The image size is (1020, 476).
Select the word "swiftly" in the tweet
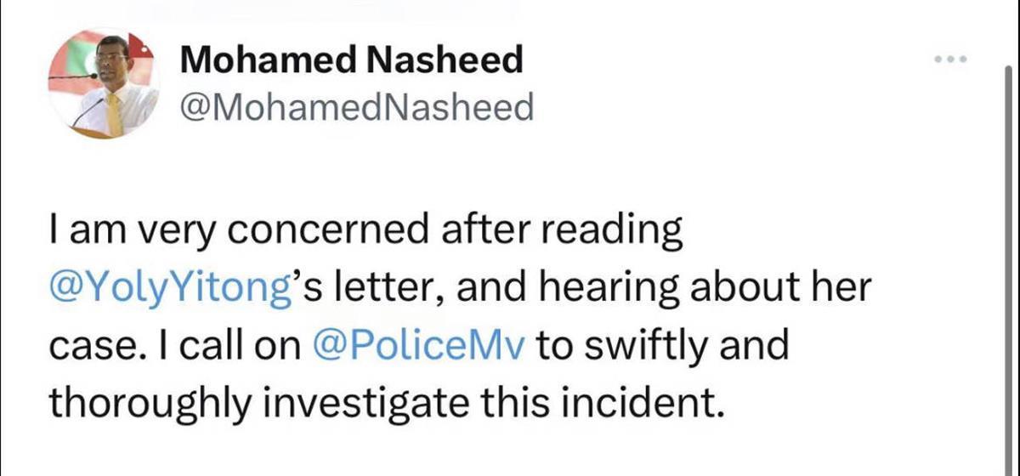click(x=634, y=346)
